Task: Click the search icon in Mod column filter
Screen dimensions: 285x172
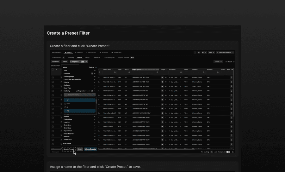Action: point(129,72)
